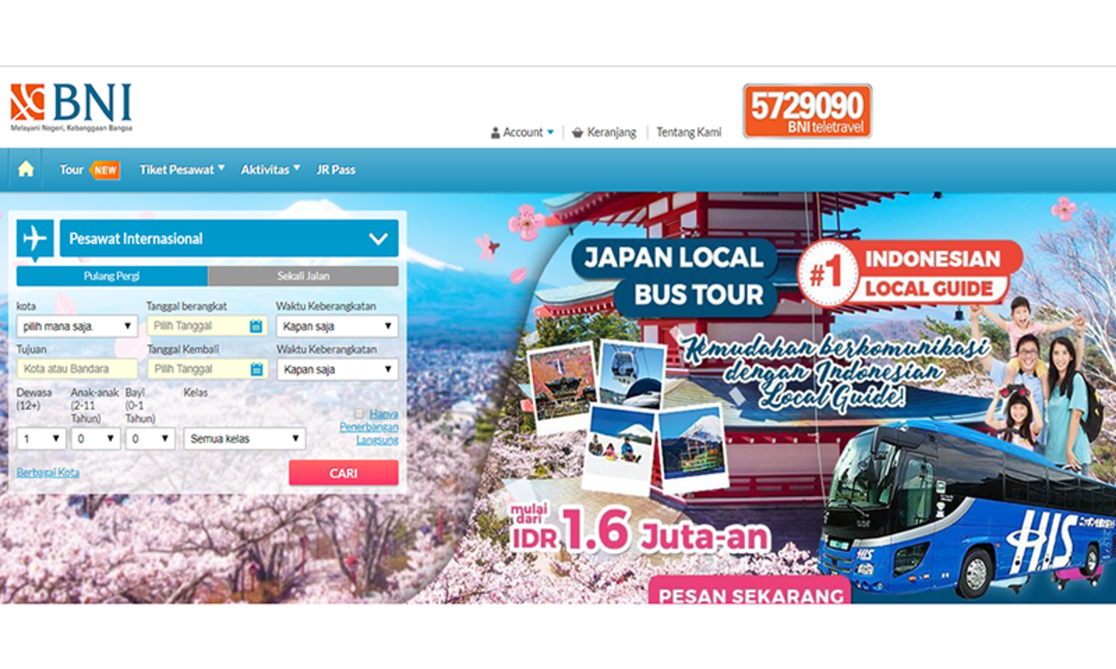Open the kota 'pilih mana saja' dropdown
This screenshot has width=1116, height=669.
[x=77, y=326]
